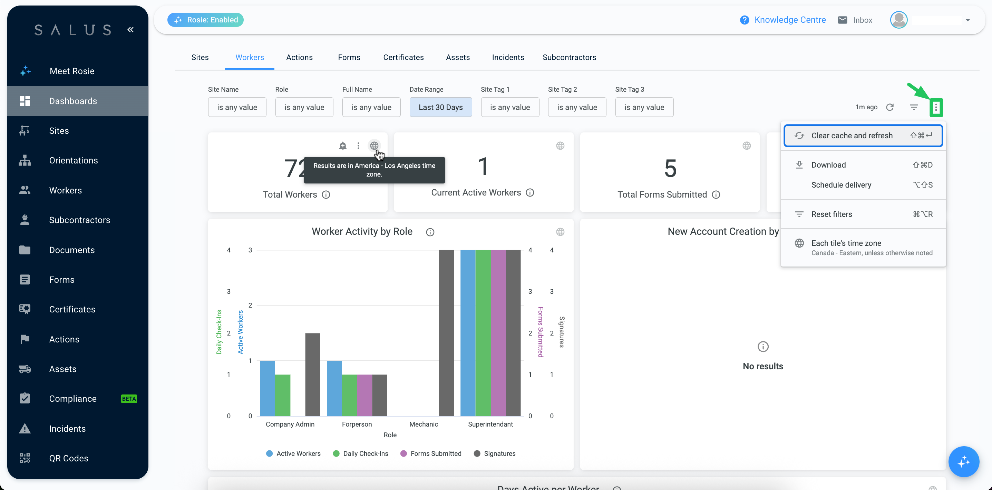
Task: Click the Total Workers alert bell icon
Action: click(x=343, y=146)
